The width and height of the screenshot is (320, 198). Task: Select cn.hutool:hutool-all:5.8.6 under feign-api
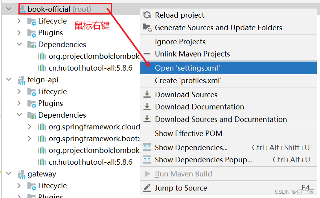click(x=90, y=162)
